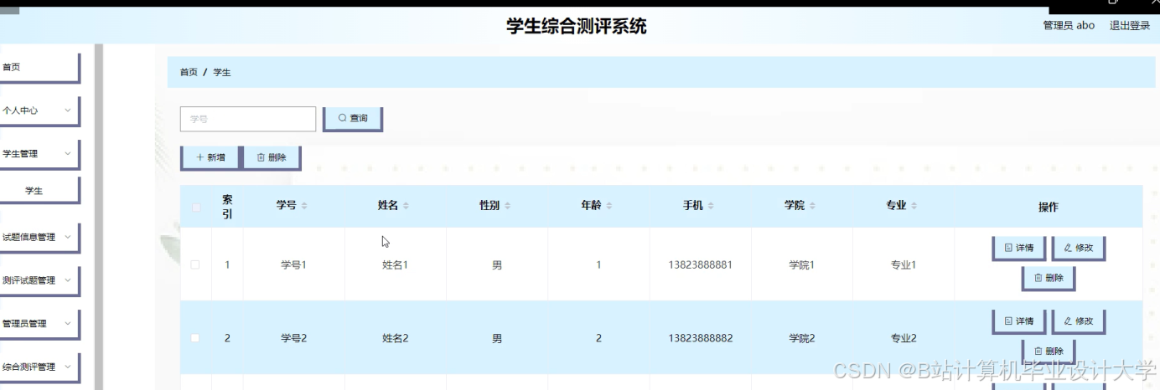Click the 退出登录 logout link
Screen dimensions: 1160x390
pyautogui.click(x=1129, y=26)
